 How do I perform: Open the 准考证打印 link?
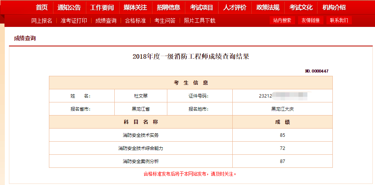(74, 21)
